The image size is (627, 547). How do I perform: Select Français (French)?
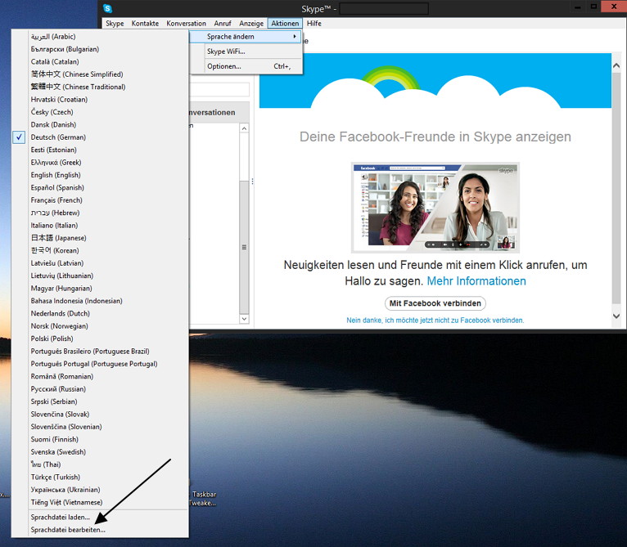click(100, 200)
